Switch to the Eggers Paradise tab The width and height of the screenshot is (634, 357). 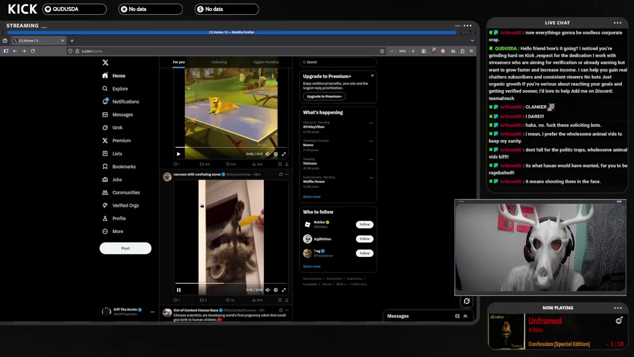coord(266,62)
